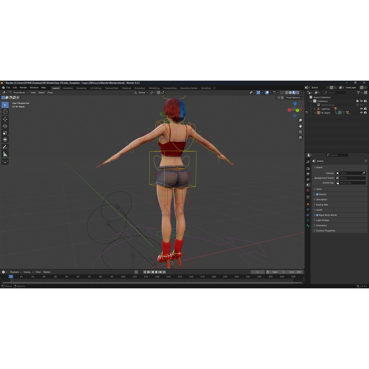Open the File menu

pos(8,87)
